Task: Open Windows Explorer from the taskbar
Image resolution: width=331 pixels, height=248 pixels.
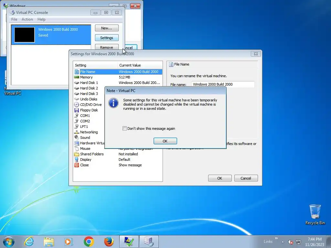Action: (x=49, y=242)
